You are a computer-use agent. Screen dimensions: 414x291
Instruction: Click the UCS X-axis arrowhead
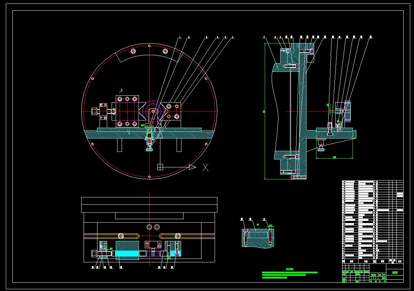tap(192, 167)
